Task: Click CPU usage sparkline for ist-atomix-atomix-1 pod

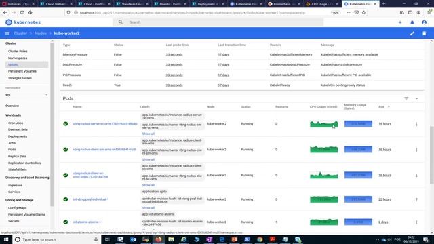Action: [x=324, y=222]
